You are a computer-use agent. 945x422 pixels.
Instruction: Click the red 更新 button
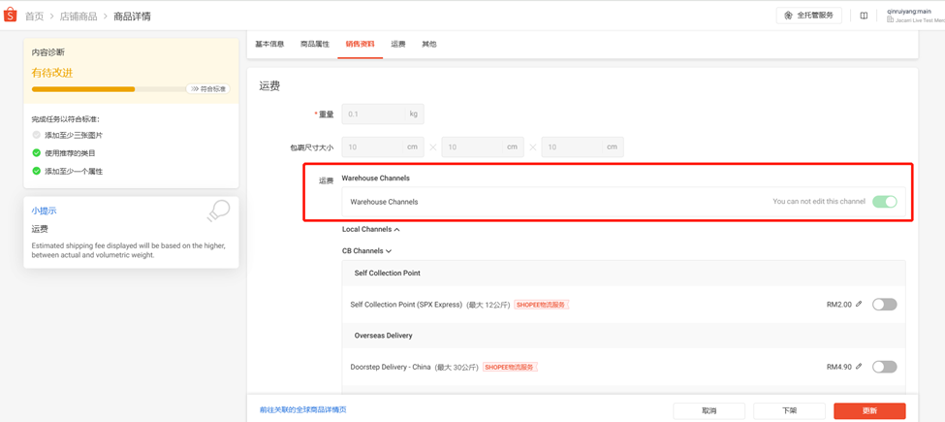868,410
